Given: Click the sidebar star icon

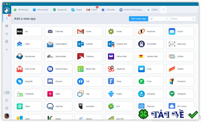Looking at the screenshot, I should pyautogui.click(x=7, y=34).
